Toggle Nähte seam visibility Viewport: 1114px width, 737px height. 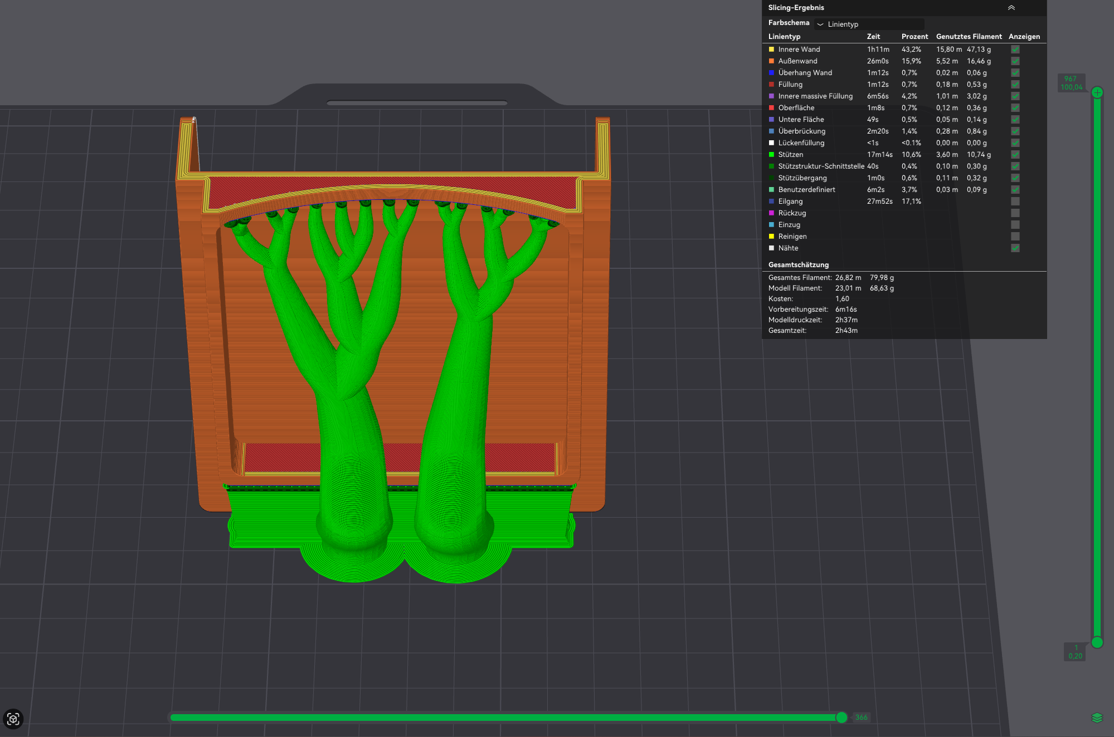[1015, 248]
